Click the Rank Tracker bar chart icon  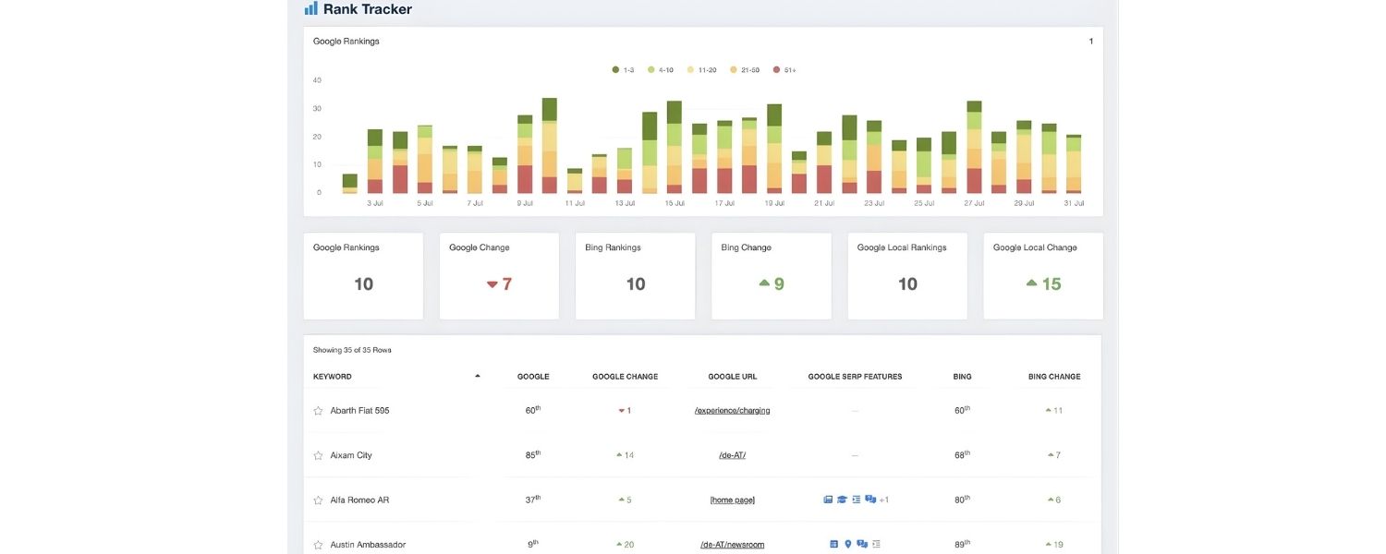point(310,9)
